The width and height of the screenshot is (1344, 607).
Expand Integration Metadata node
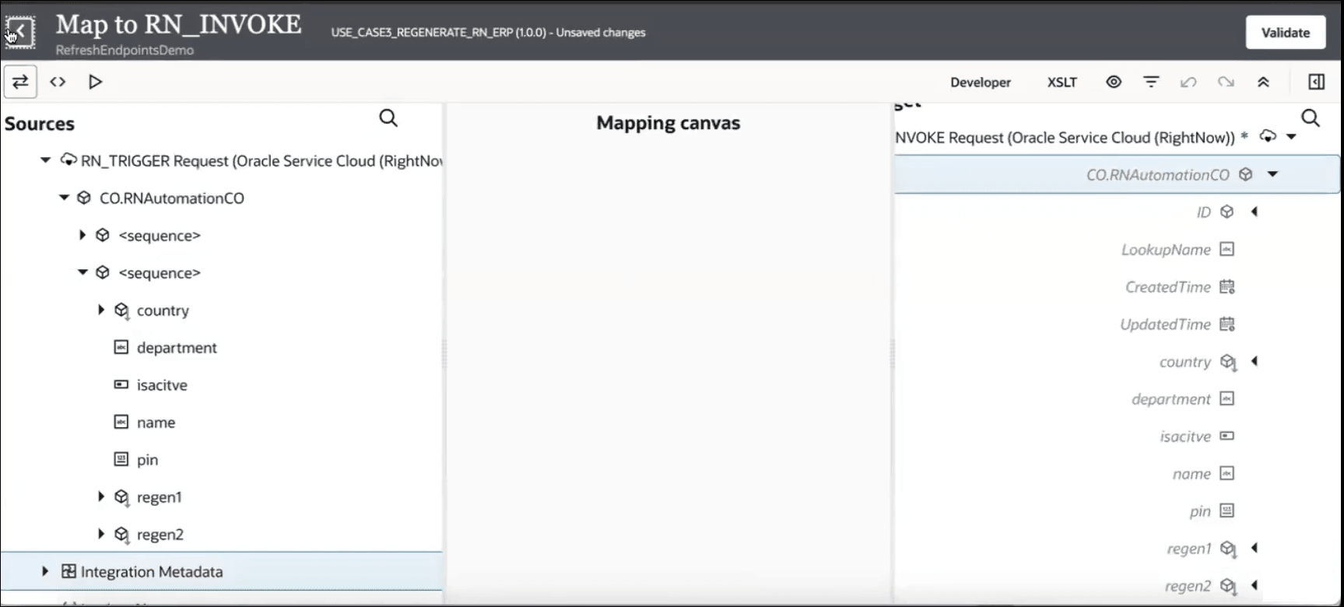tap(45, 571)
